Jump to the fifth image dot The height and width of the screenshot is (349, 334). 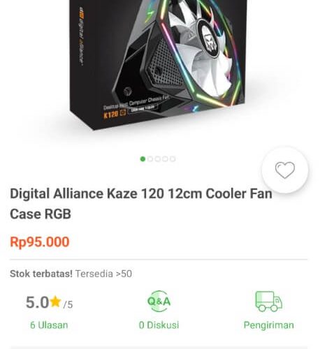click(x=173, y=159)
